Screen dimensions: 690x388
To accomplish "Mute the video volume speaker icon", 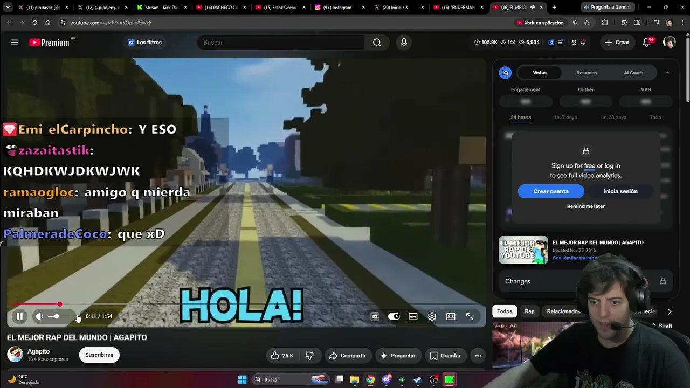I will (39, 316).
